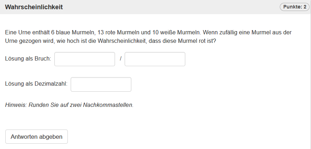Click the Punkte: 2 badge

click(294, 7)
